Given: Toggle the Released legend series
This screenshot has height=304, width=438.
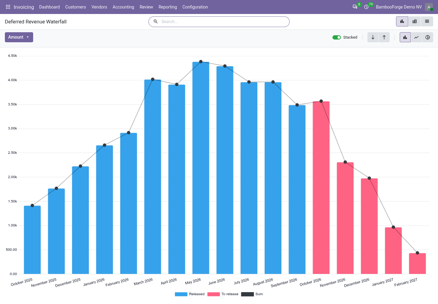Looking at the screenshot, I should 189,294.
